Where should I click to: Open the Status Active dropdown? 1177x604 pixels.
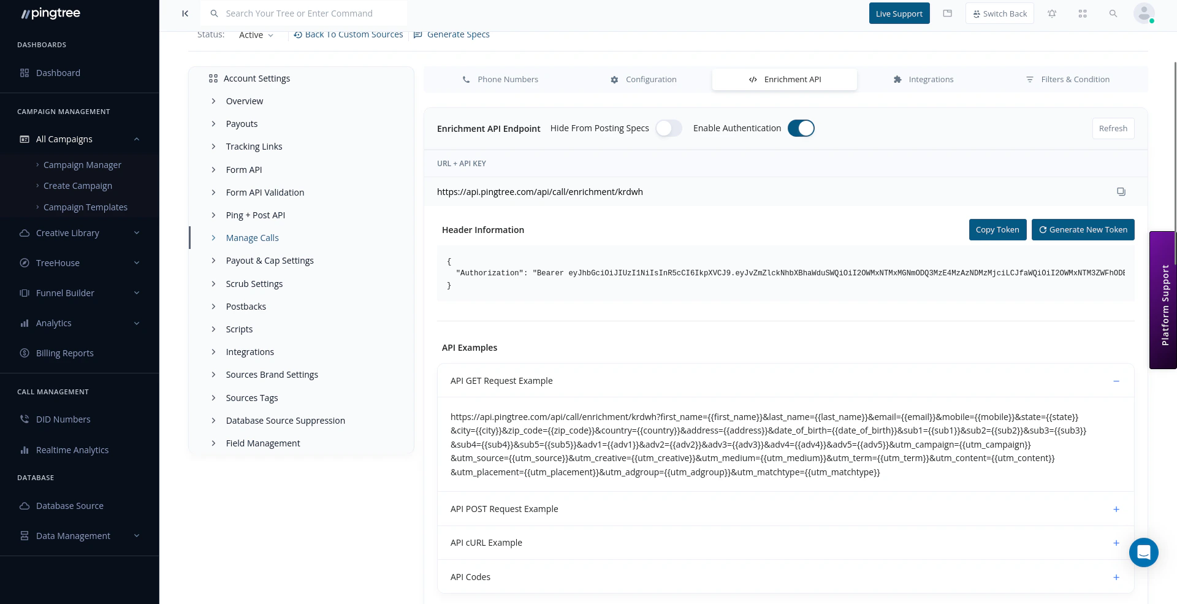tap(256, 35)
